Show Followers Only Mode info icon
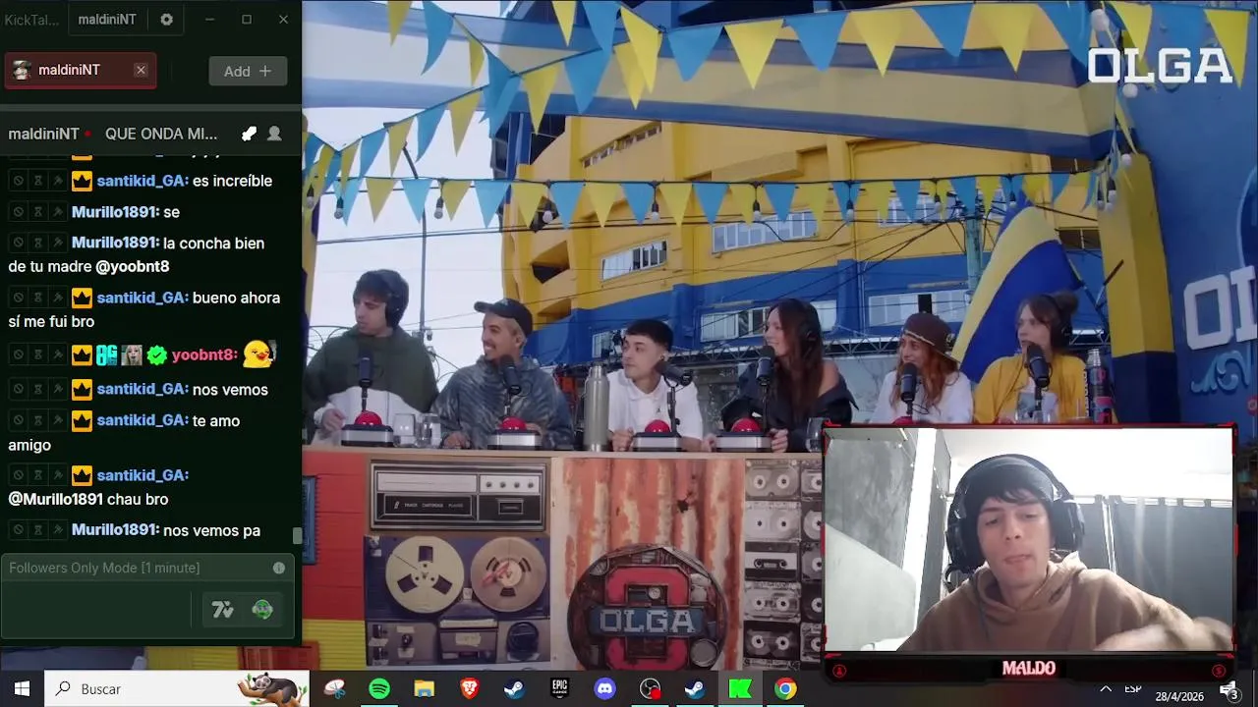Image resolution: width=1258 pixels, height=707 pixels. [279, 568]
